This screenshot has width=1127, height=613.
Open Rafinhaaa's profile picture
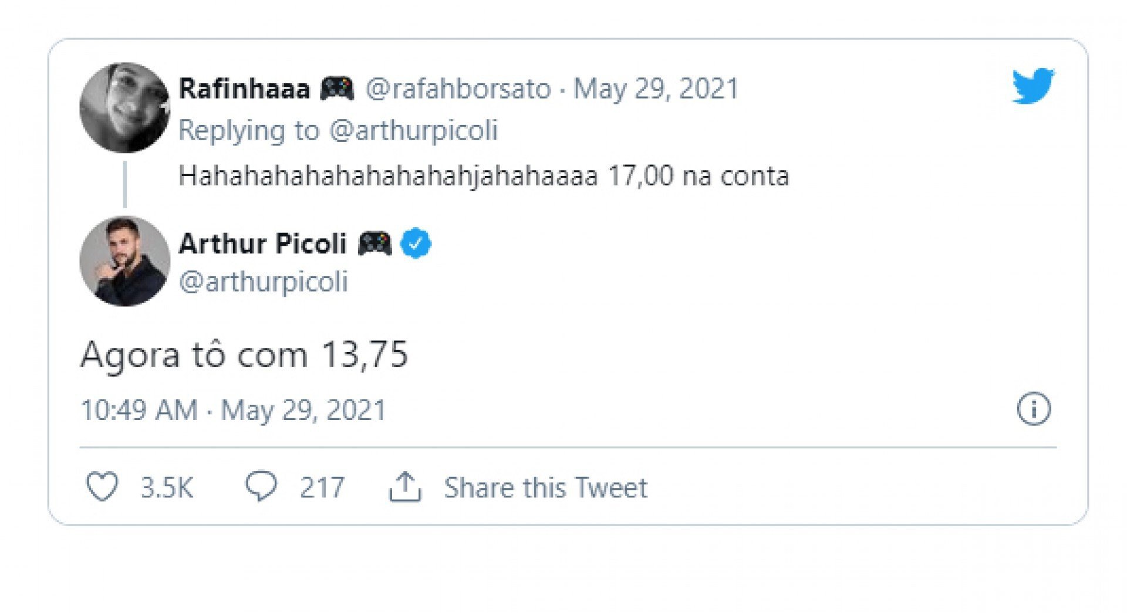click(124, 108)
